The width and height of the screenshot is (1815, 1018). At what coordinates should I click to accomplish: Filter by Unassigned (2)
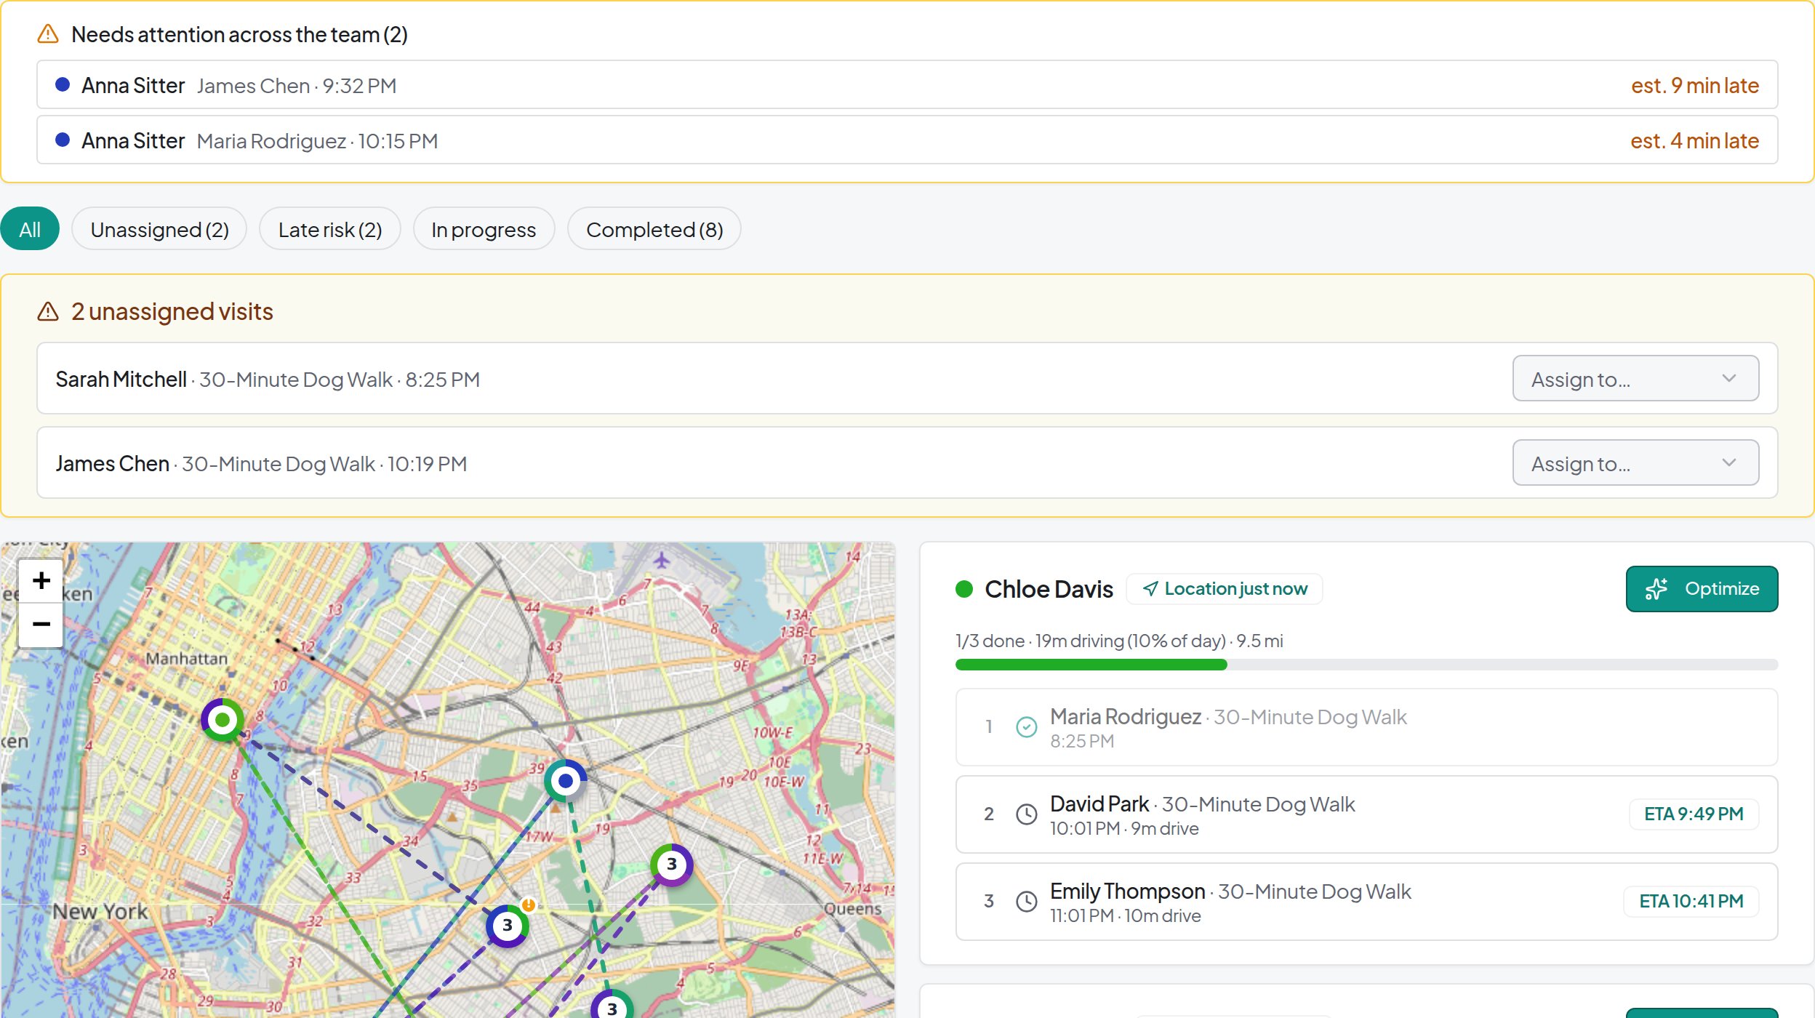click(159, 229)
